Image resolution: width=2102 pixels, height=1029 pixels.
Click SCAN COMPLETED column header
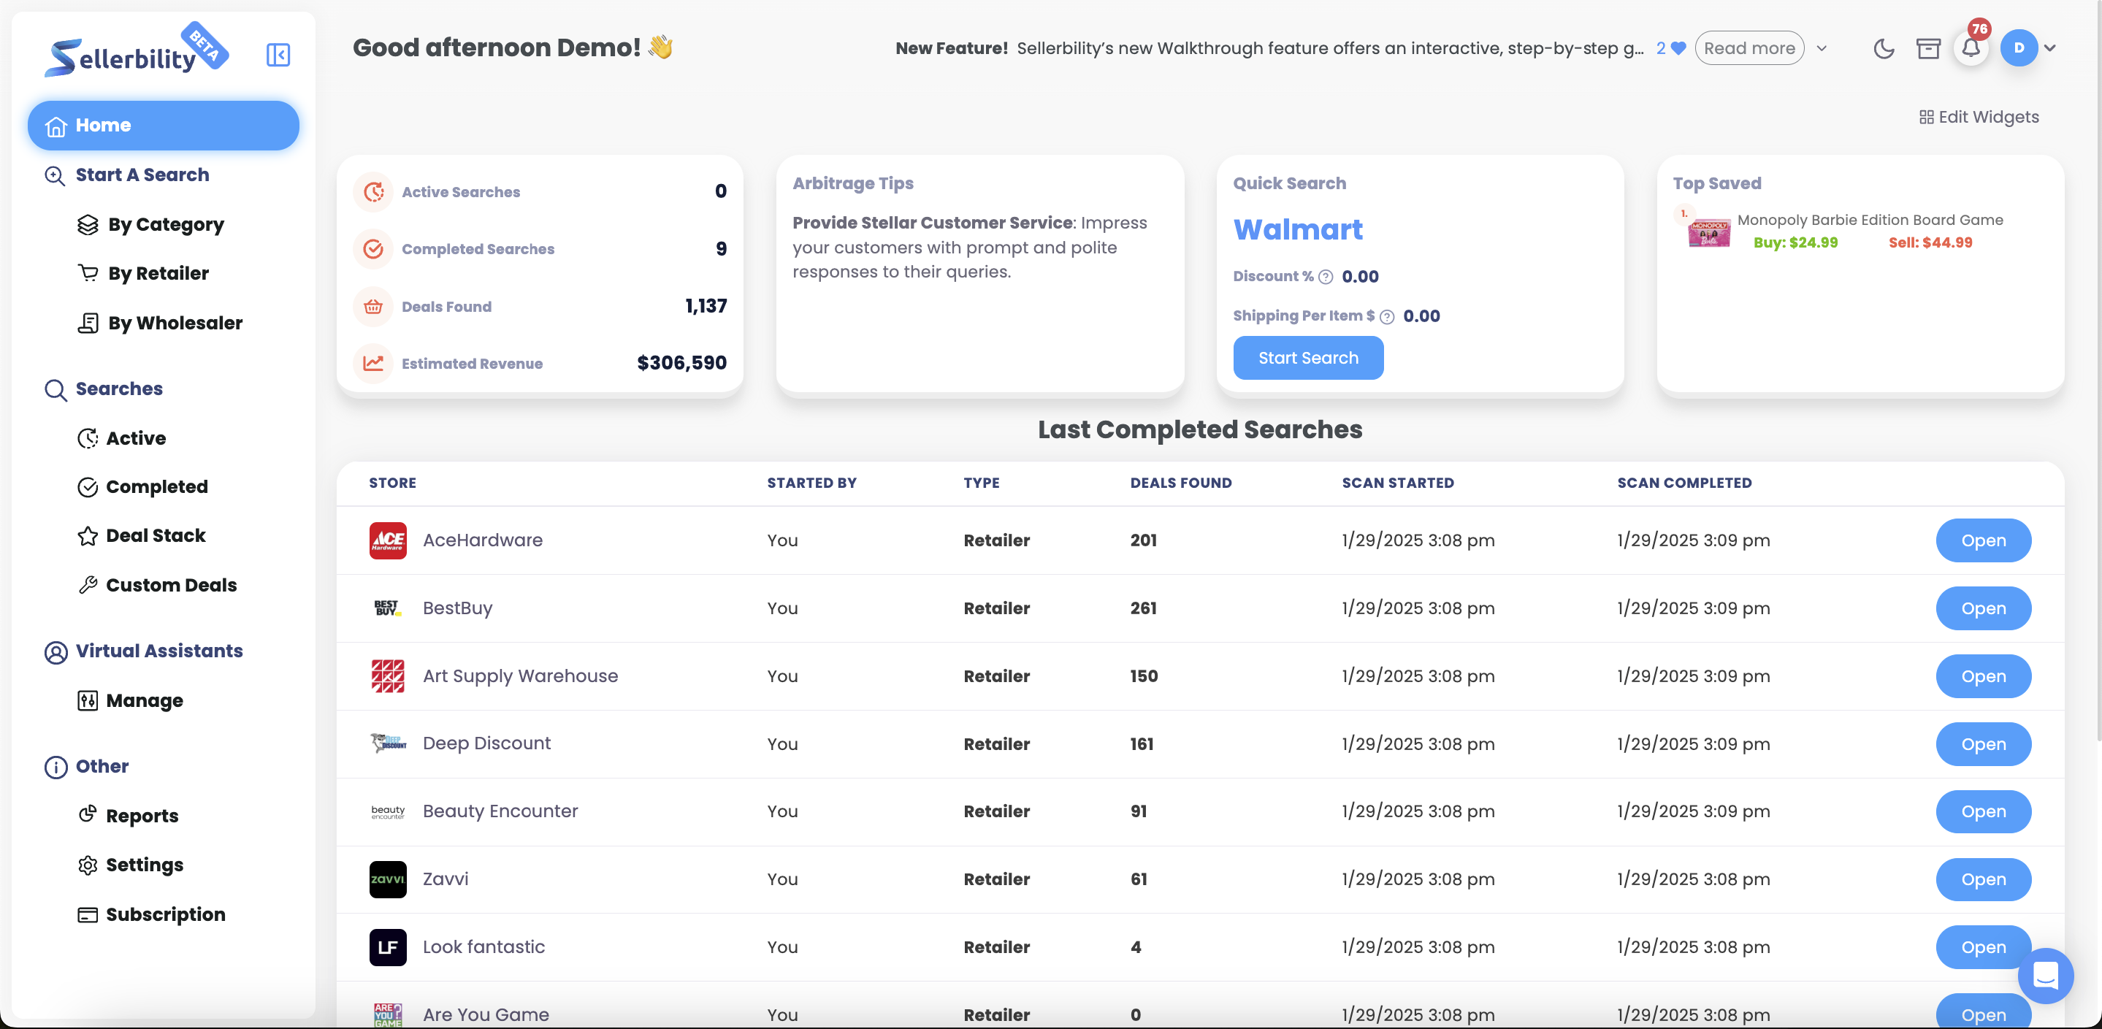[x=1684, y=483]
